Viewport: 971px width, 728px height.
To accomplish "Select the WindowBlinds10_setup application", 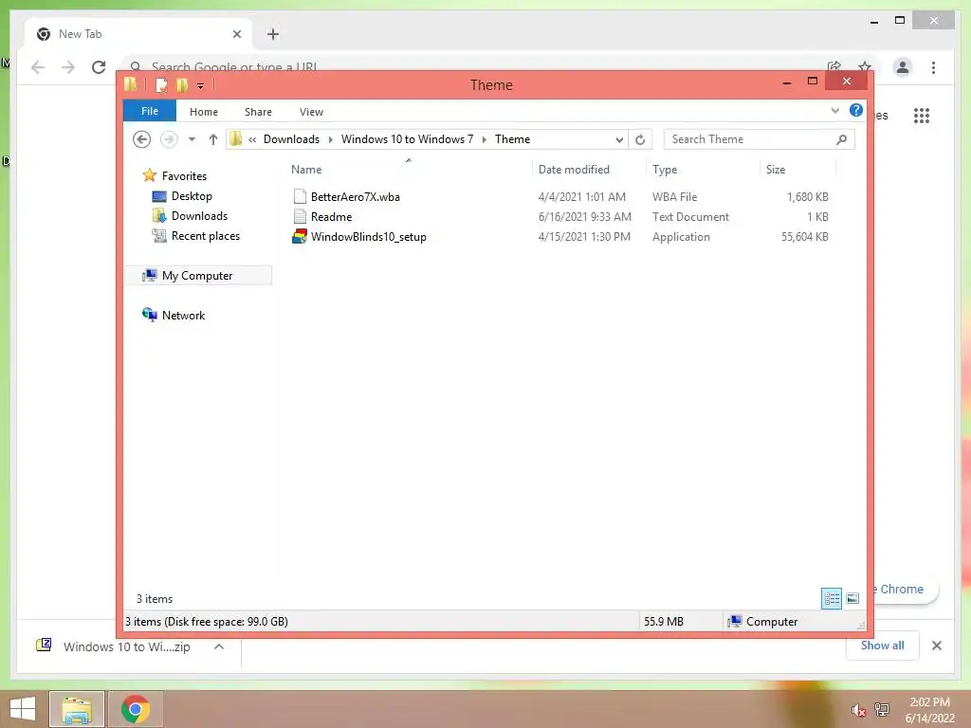I will pyautogui.click(x=369, y=236).
